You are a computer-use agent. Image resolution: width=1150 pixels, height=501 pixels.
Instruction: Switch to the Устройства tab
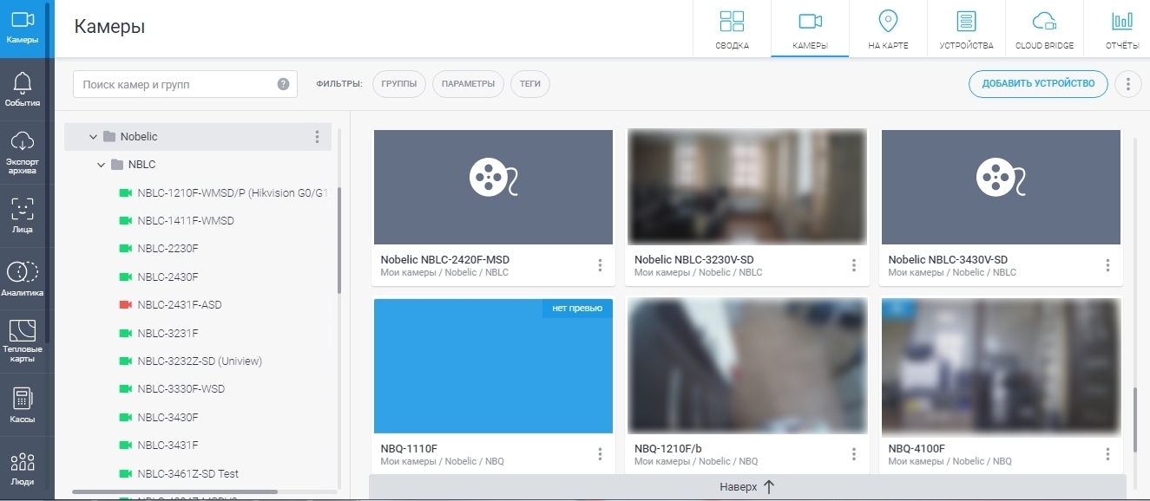966,29
